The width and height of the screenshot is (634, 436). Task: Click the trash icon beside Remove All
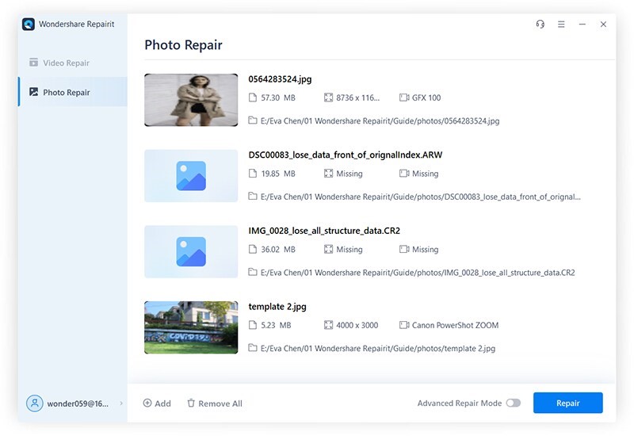click(191, 403)
